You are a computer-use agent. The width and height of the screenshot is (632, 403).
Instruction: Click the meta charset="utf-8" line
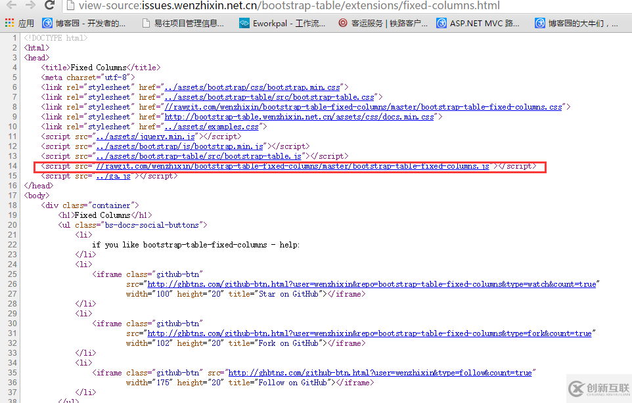tap(88, 77)
